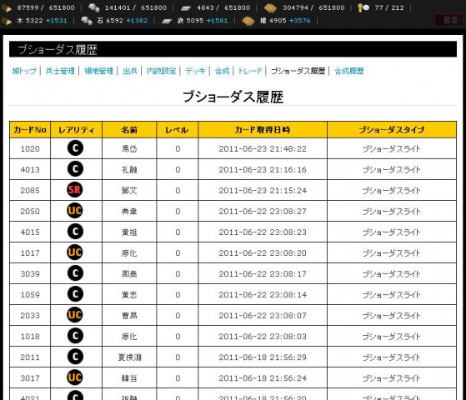The height and width of the screenshot is (400, 466).
Task: Click the レアリティ column header
Action: coord(77,129)
